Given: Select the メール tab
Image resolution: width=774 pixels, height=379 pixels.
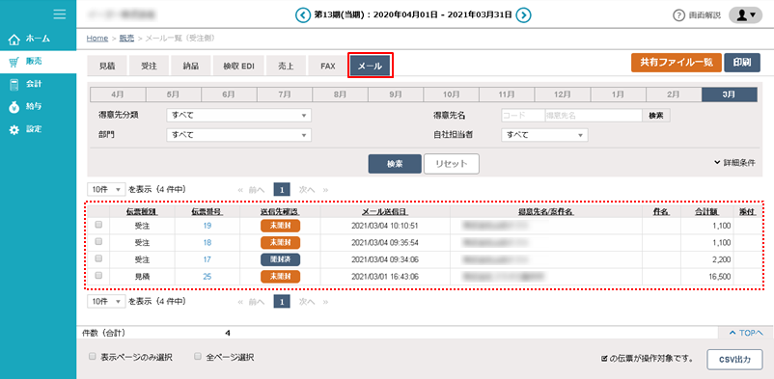Looking at the screenshot, I should [371, 67].
